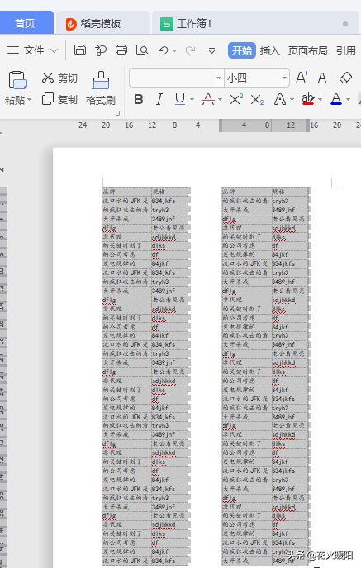Toggle Italic formatting
This screenshot has height=568, width=361.
point(159,99)
